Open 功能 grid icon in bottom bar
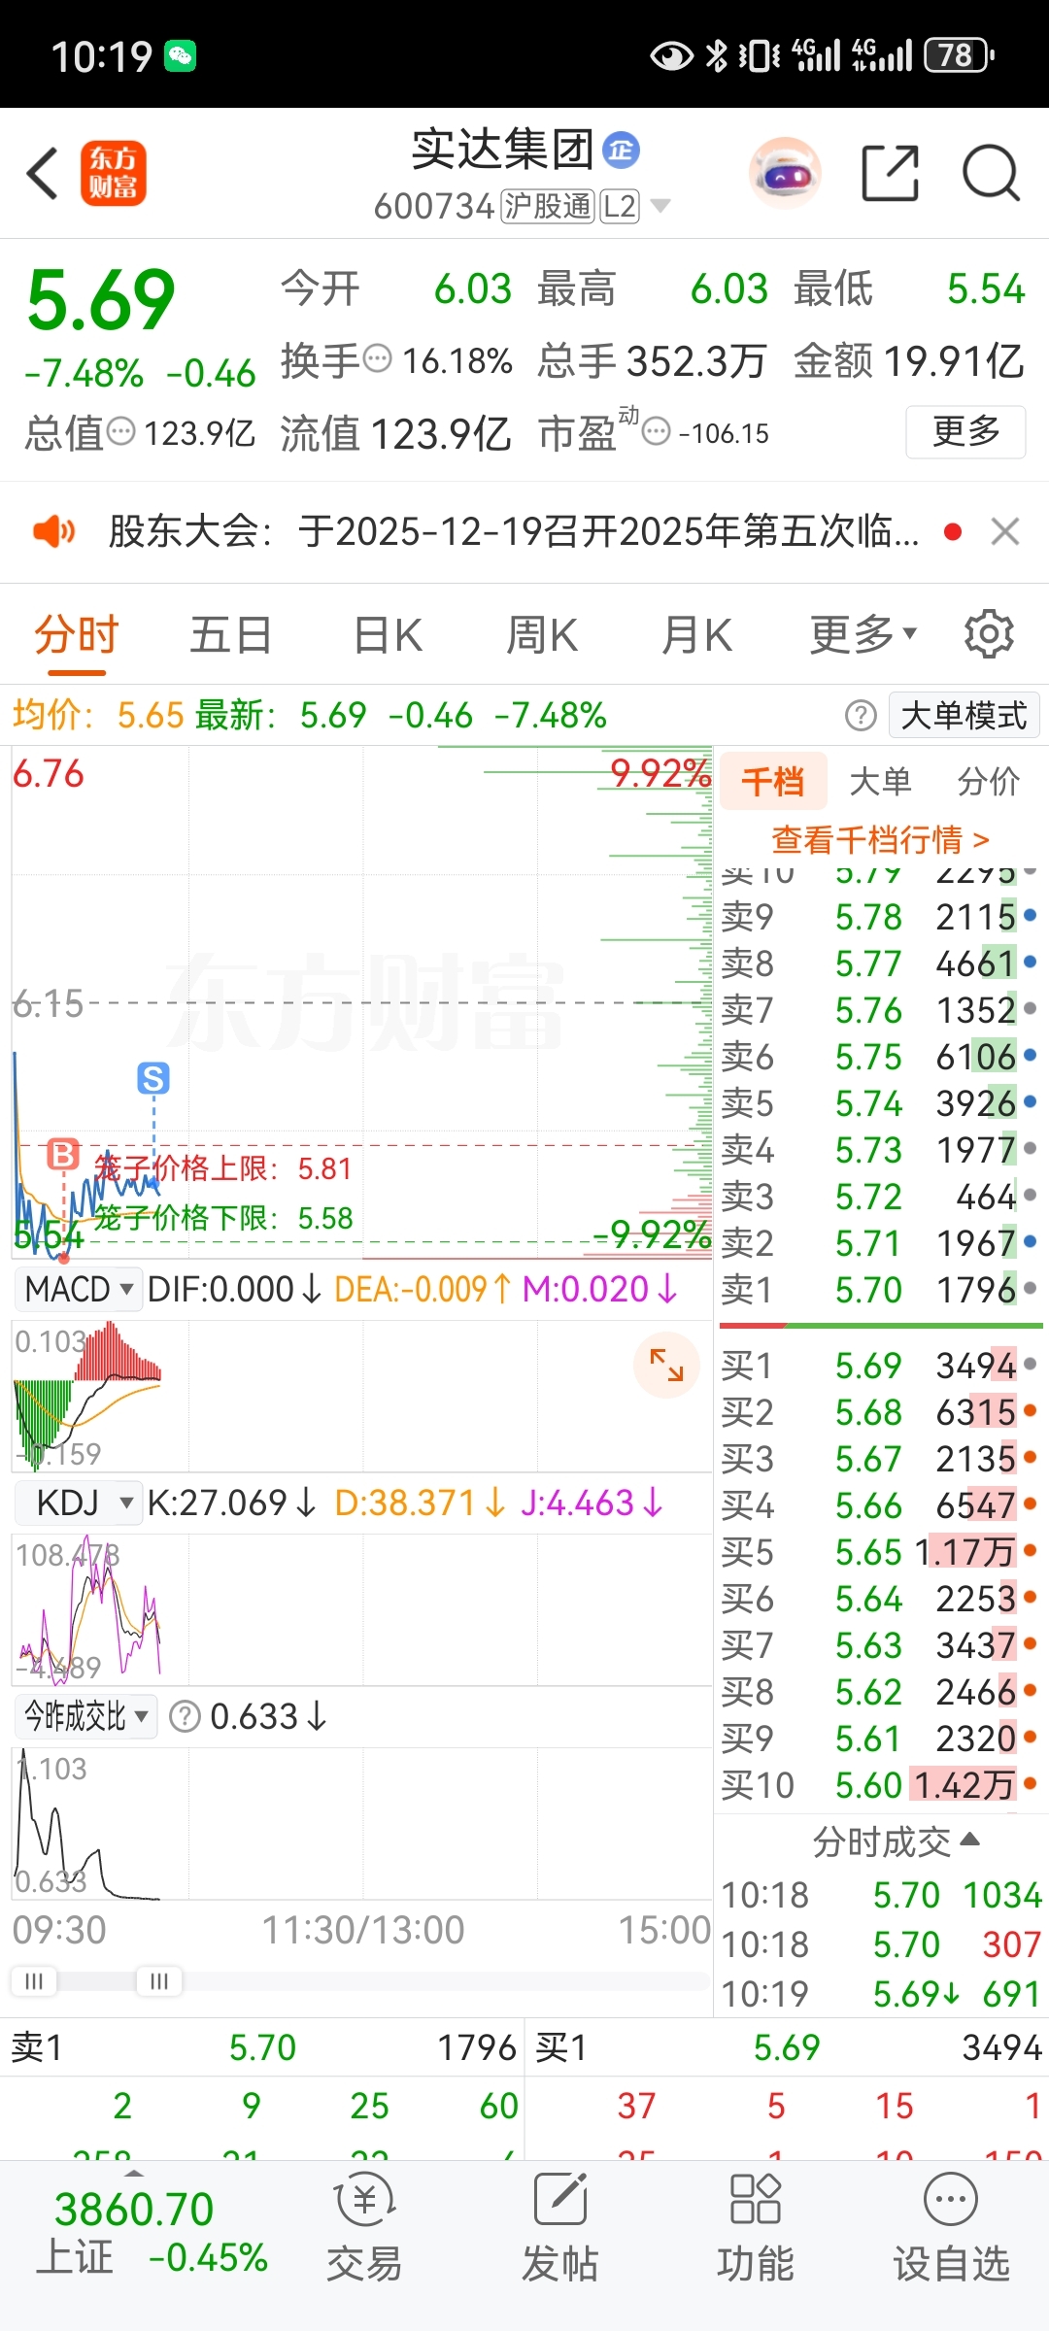 tap(755, 2199)
